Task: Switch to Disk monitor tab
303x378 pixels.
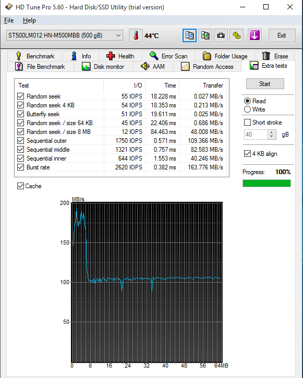Action: pos(103,67)
